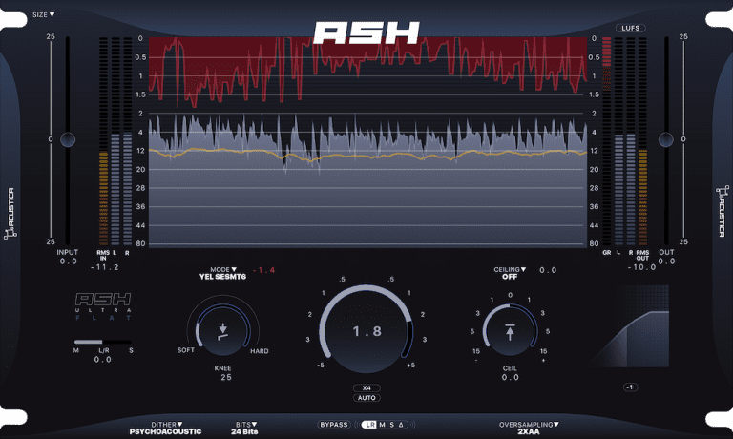Click the transfer curve graph display
The image size is (733, 439).
pyautogui.click(x=628, y=325)
